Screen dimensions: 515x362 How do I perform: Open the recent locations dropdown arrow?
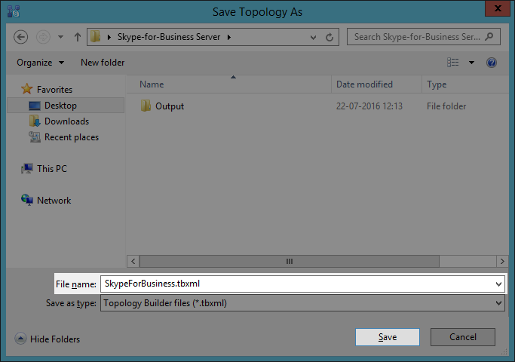[61, 37]
